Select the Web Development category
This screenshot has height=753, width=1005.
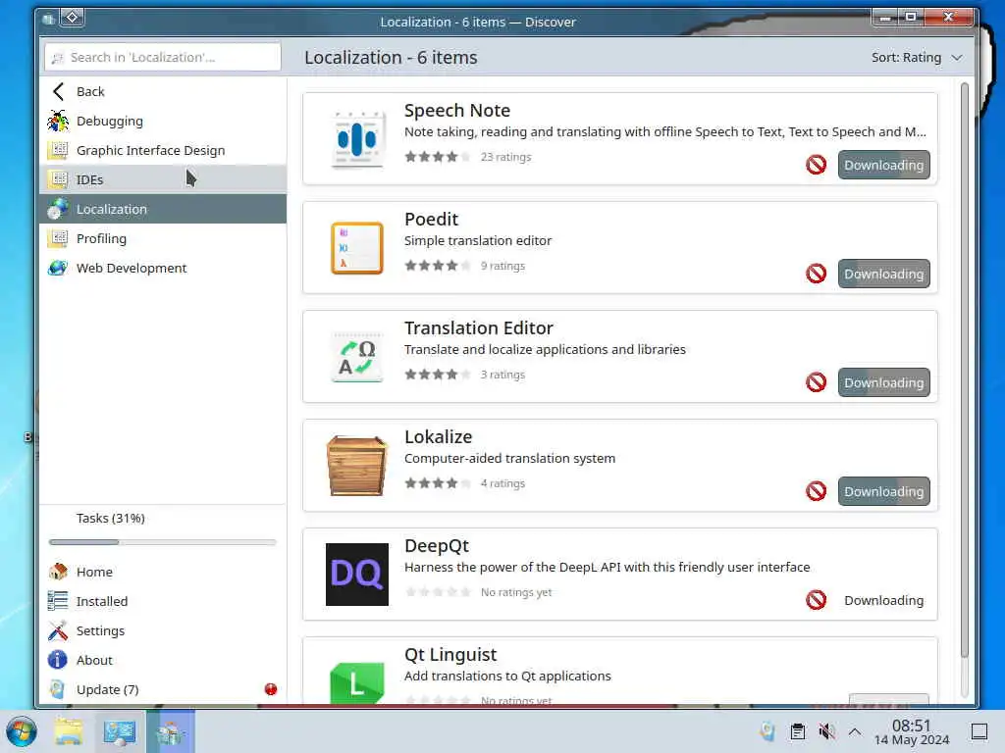pyautogui.click(x=163, y=268)
